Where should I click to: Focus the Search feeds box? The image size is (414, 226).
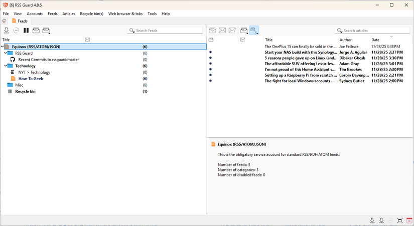coord(165,31)
